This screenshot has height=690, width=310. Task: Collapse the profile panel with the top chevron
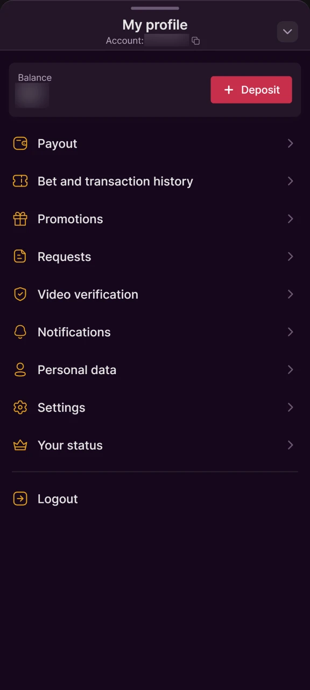tap(287, 32)
